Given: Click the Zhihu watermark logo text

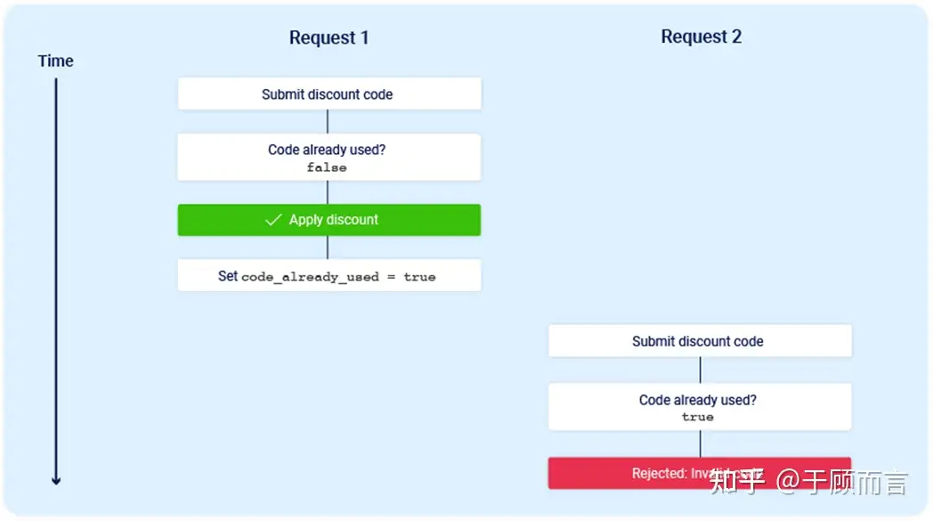Looking at the screenshot, I should pos(737,481).
